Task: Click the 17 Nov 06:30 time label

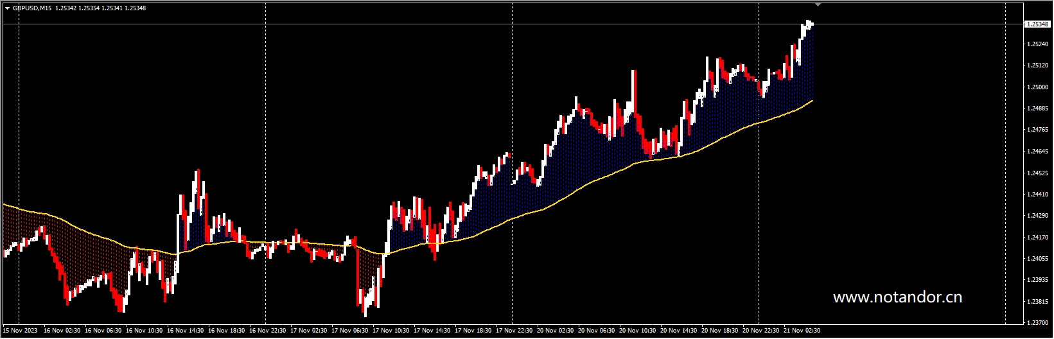Action: coord(350,331)
